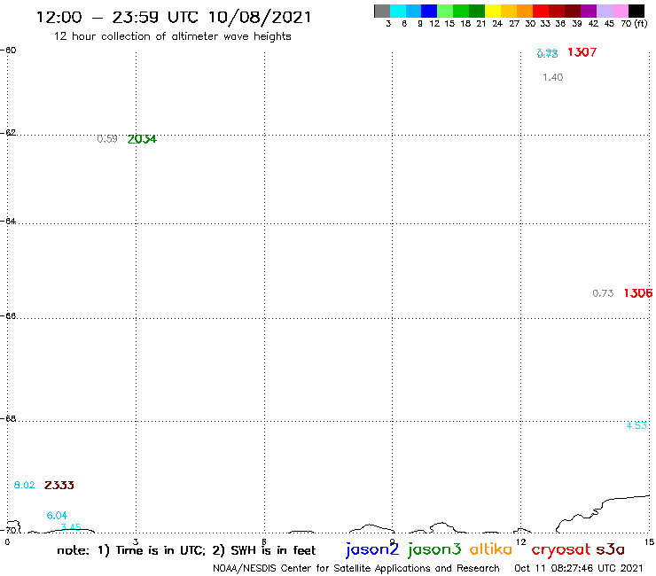Click the 'jason2' satellite label
The width and height of the screenshot is (656, 576).
[x=372, y=549]
